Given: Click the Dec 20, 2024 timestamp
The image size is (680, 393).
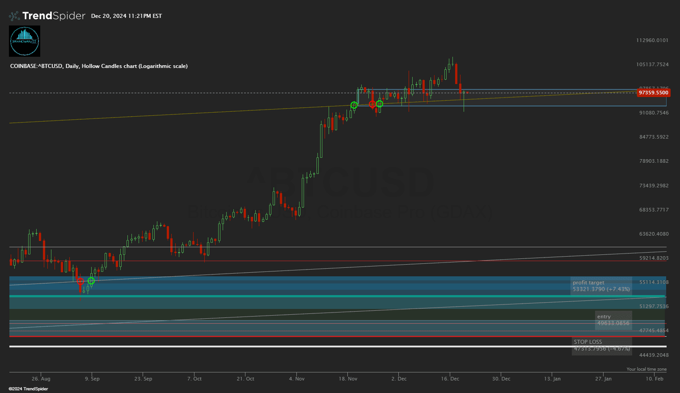Looking at the screenshot, I should tap(127, 16).
